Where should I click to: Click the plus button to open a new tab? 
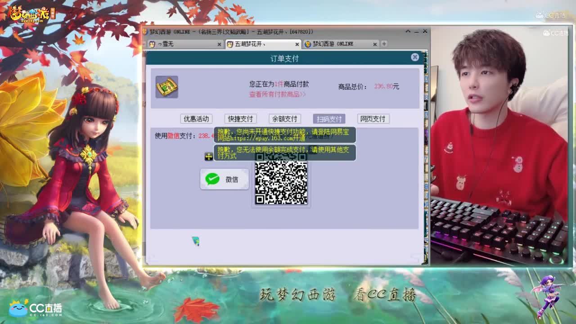[383, 44]
